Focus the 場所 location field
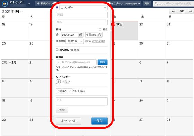Viewport: 194px width, 136px height. [82, 22]
